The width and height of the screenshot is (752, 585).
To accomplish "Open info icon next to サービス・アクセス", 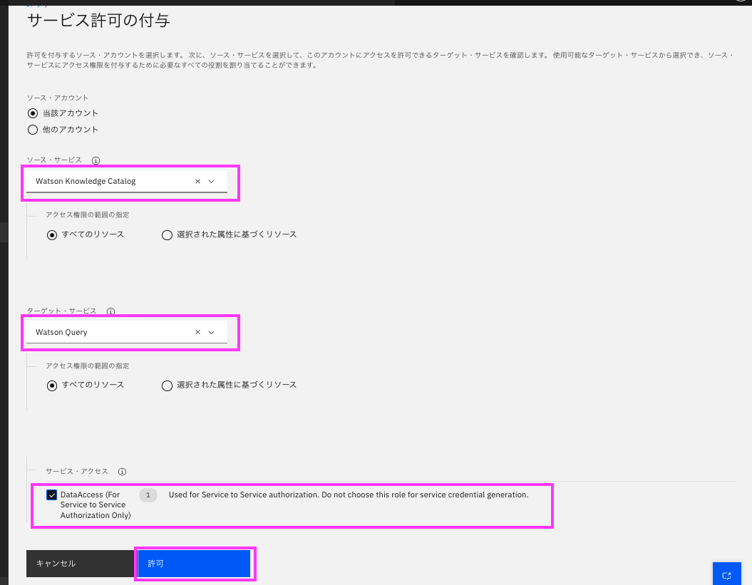I will 123,472.
